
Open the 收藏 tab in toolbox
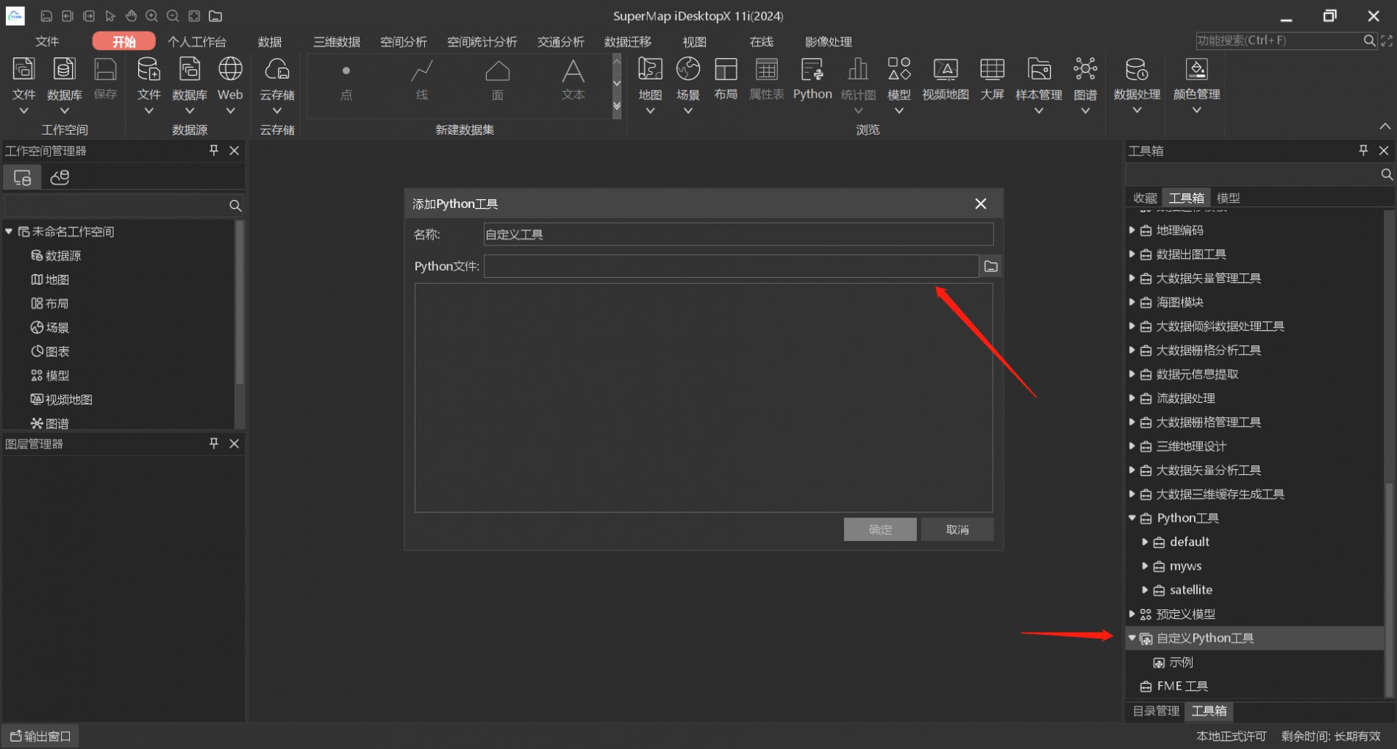point(1145,198)
